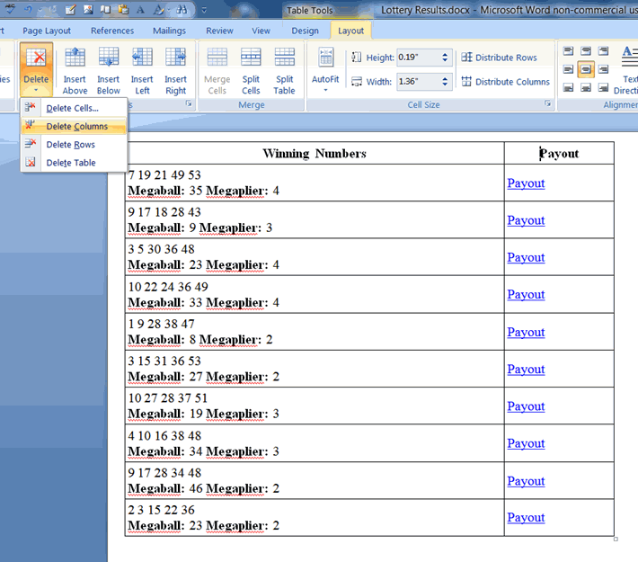Image resolution: width=638 pixels, height=562 pixels.
Task: Click the numbers 10 27 28 37 51
Action: point(168,398)
